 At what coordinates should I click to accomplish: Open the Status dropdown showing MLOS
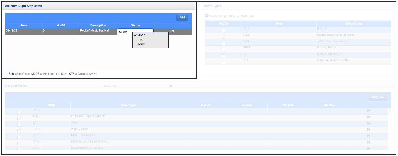pyautogui.click(x=135, y=32)
